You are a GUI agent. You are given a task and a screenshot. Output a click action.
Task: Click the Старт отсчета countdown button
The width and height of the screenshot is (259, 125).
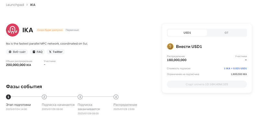[207, 84]
